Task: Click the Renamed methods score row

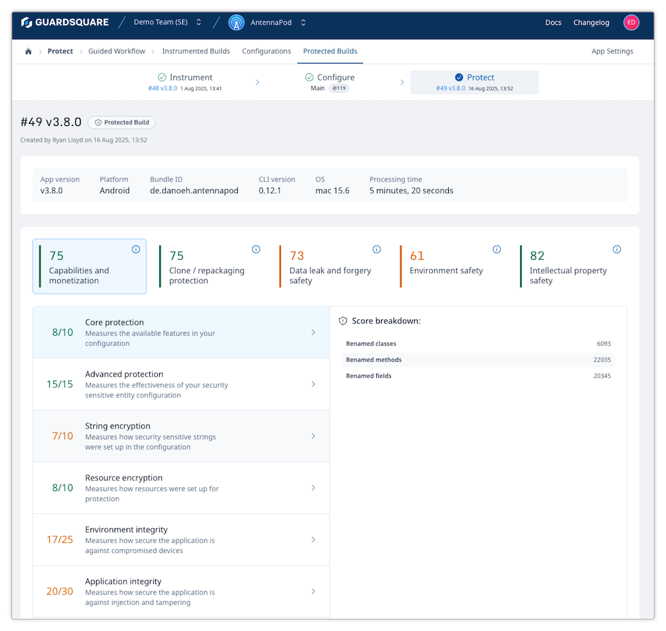Action: tap(480, 360)
